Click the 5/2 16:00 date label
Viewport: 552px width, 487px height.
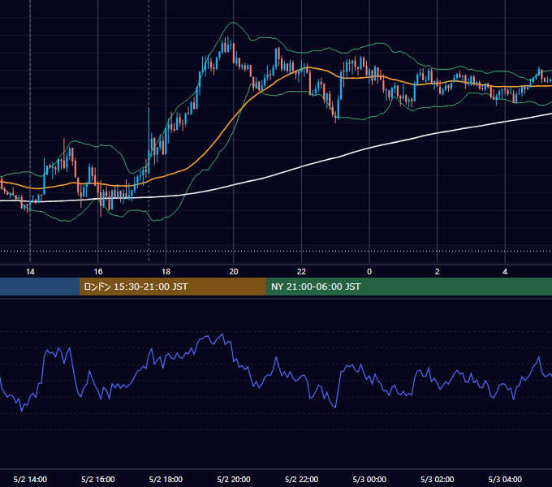point(98,479)
